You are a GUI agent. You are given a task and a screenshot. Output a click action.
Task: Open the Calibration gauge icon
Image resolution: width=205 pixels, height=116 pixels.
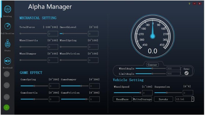[x=7, y=26]
